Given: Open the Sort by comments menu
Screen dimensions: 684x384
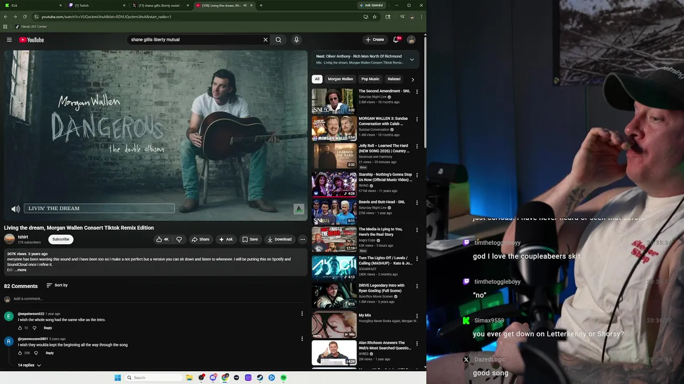Looking at the screenshot, I should [x=57, y=285].
